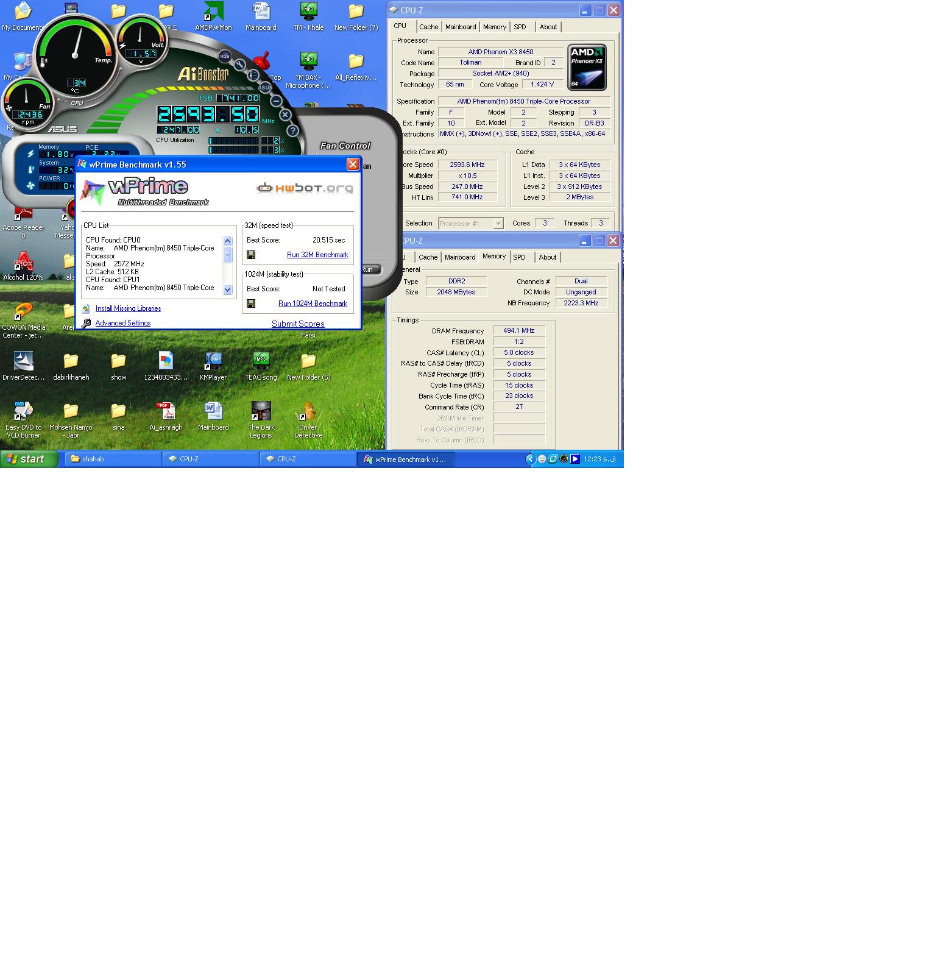Open the Cache tab in the upper CPU-Z window
Screen dimensions: 937x958
[428, 27]
